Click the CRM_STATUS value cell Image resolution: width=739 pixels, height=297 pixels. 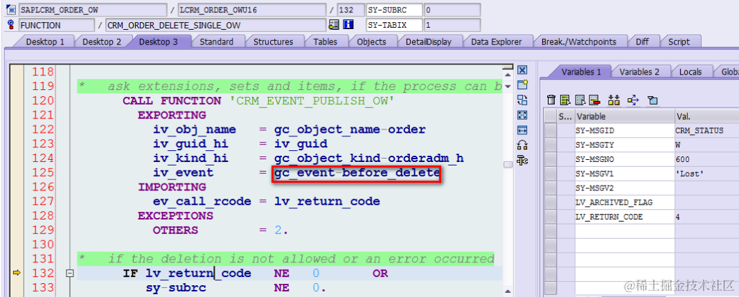[x=706, y=131]
